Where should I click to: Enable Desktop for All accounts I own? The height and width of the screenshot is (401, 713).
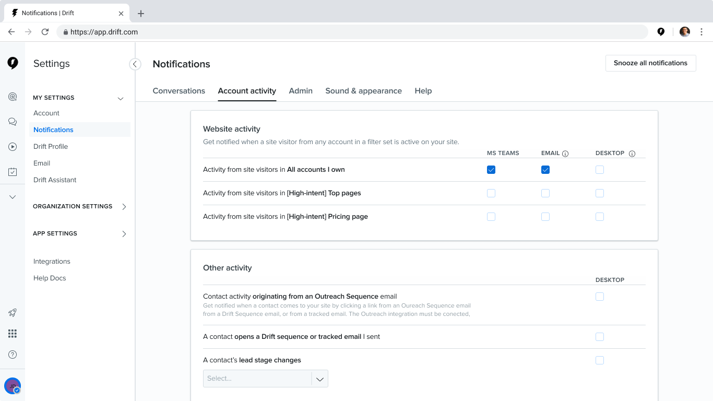[600, 170]
